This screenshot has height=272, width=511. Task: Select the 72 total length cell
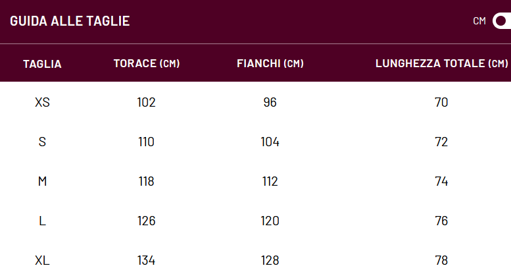click(441, 142)
